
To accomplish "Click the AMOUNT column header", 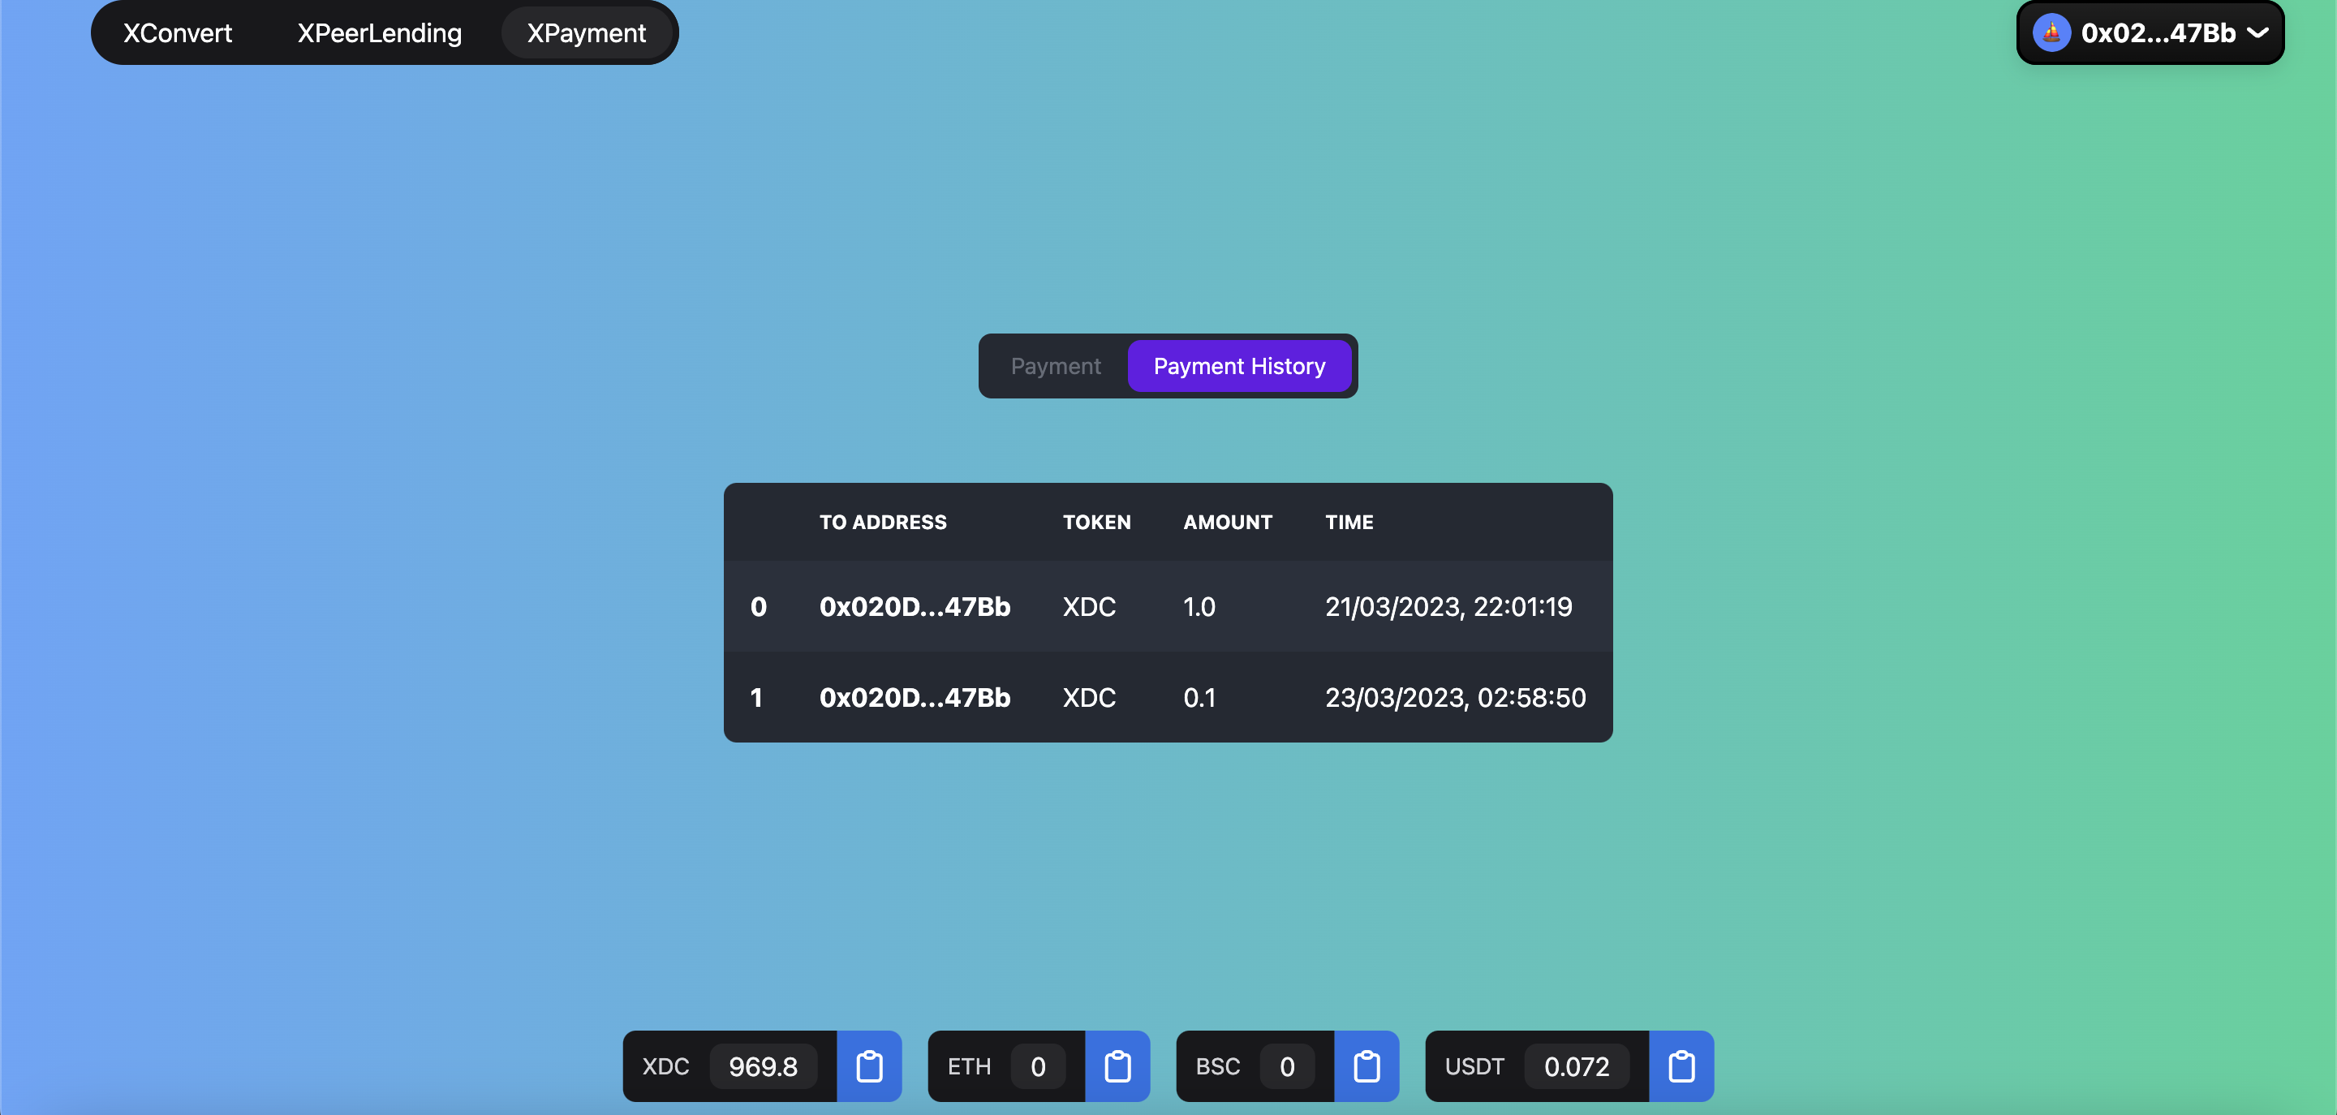I will pyautogui.click(x=1227, y=523).
